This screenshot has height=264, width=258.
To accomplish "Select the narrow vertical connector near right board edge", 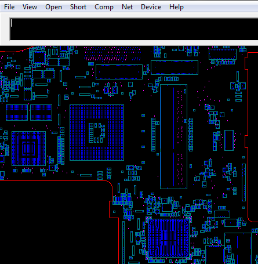I will coord(244,183).
